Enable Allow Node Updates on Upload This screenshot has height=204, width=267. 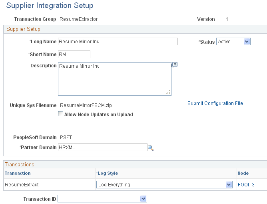(x=60, y=114)
